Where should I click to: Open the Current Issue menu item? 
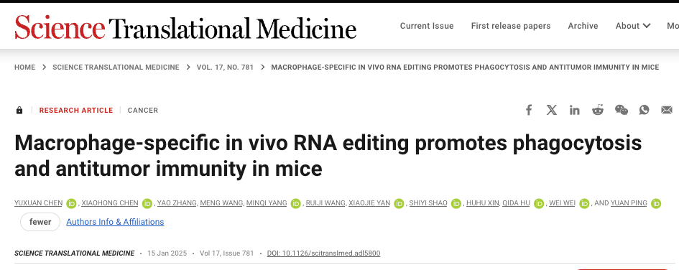point(427,26)
